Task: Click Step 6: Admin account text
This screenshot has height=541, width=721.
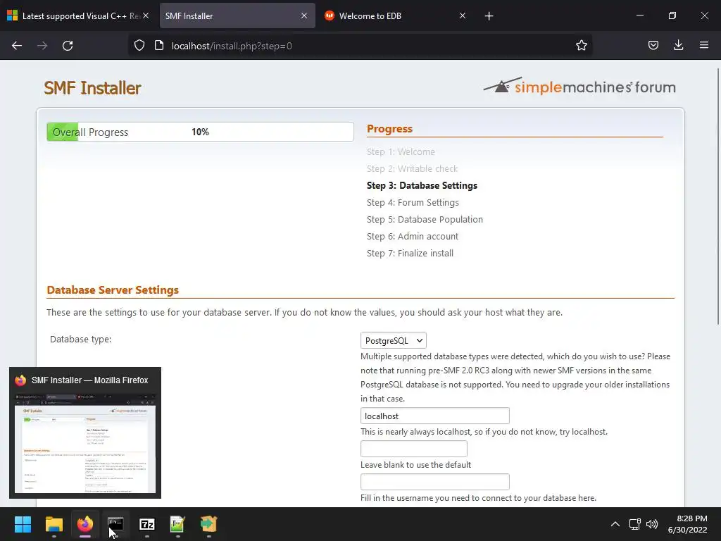Action: [413, 237]
